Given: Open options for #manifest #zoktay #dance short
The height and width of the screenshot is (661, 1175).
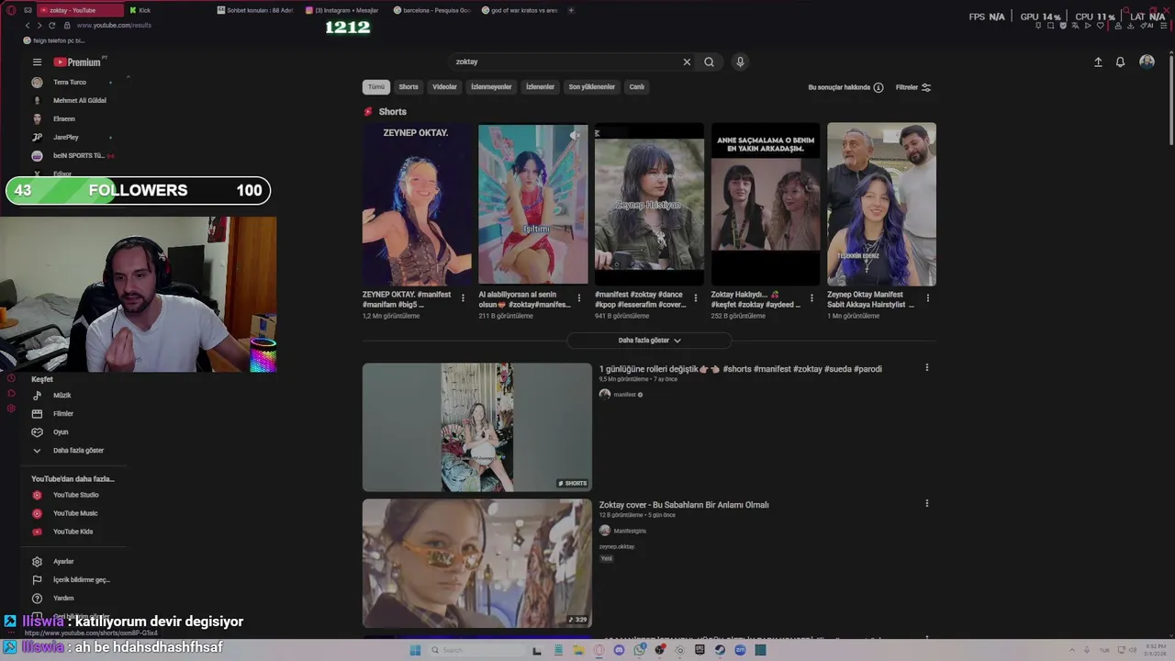Looking at the screenshot, I should (x=695, y=298).
